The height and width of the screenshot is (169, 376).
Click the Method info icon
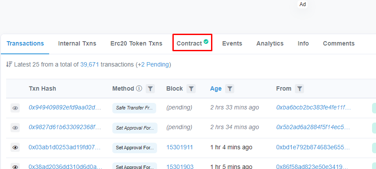click(x=139, y=88)
